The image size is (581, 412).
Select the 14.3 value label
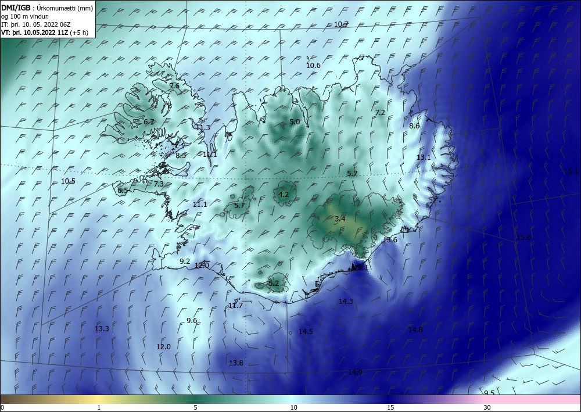click(346, 301)
